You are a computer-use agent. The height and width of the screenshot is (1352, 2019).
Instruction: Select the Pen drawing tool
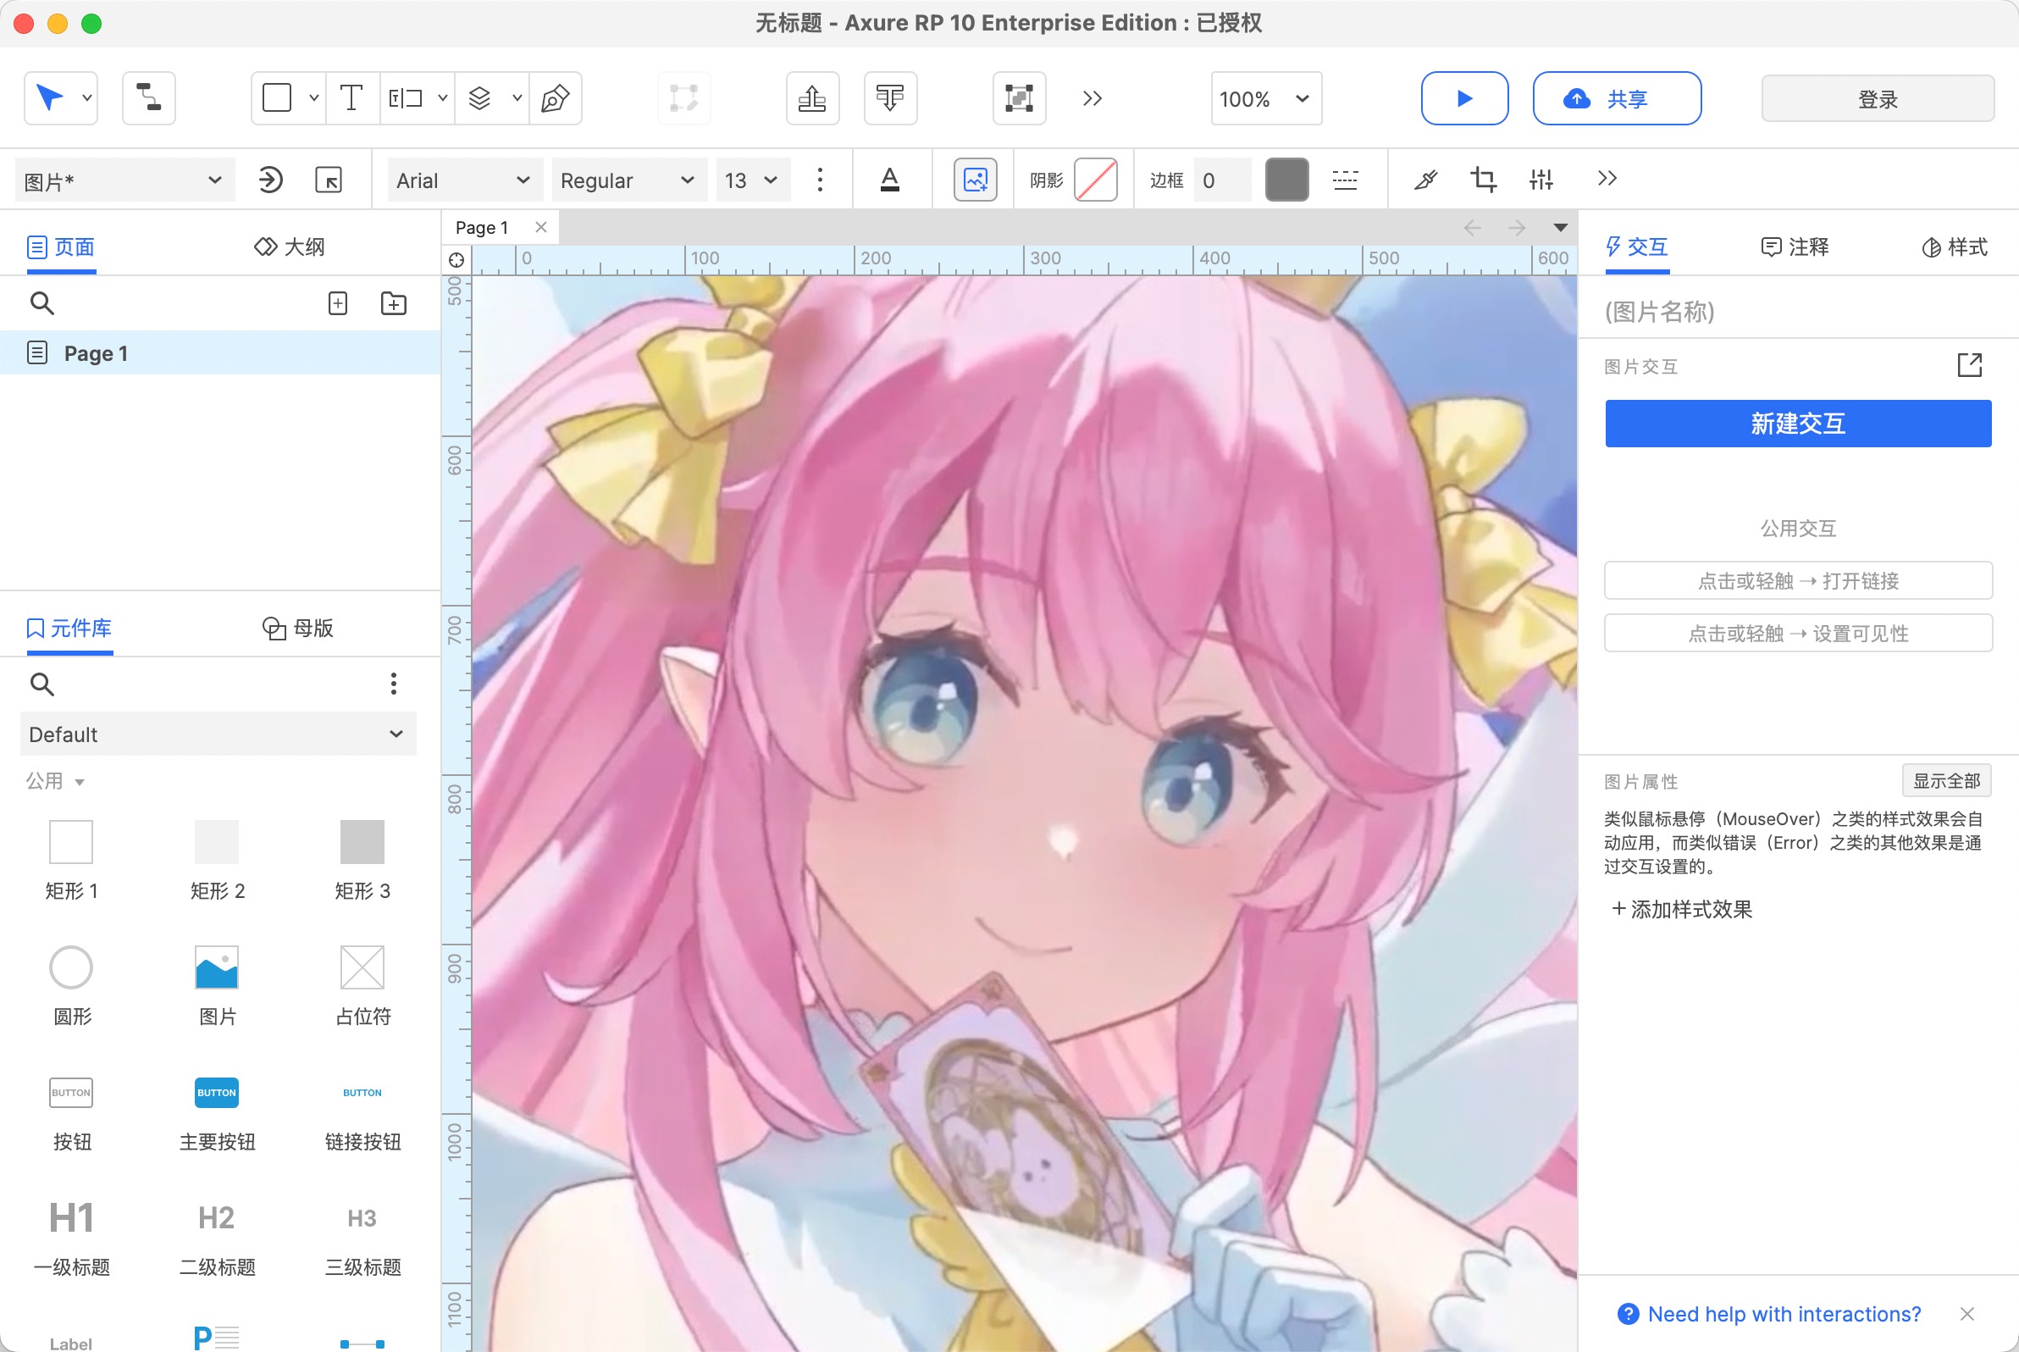click(x=556, y=98)
